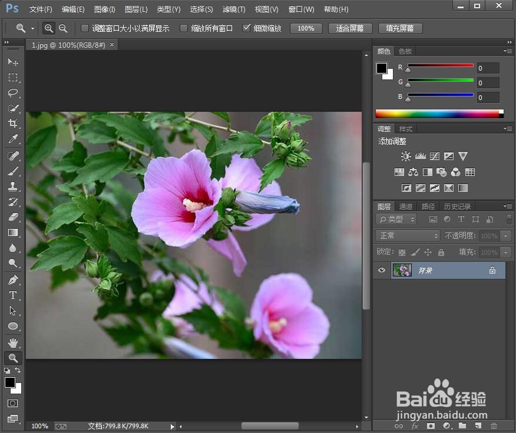Select the Crop tool
The width and height of the screenshot is (516, 433).
13,124
